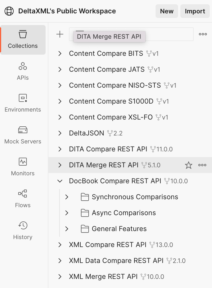Star the DITA Merge REST API collection

(x=189, y=165)
